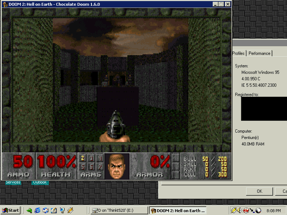
Task: Click the Services desktop icon label
Action: [x=13, y=182]
